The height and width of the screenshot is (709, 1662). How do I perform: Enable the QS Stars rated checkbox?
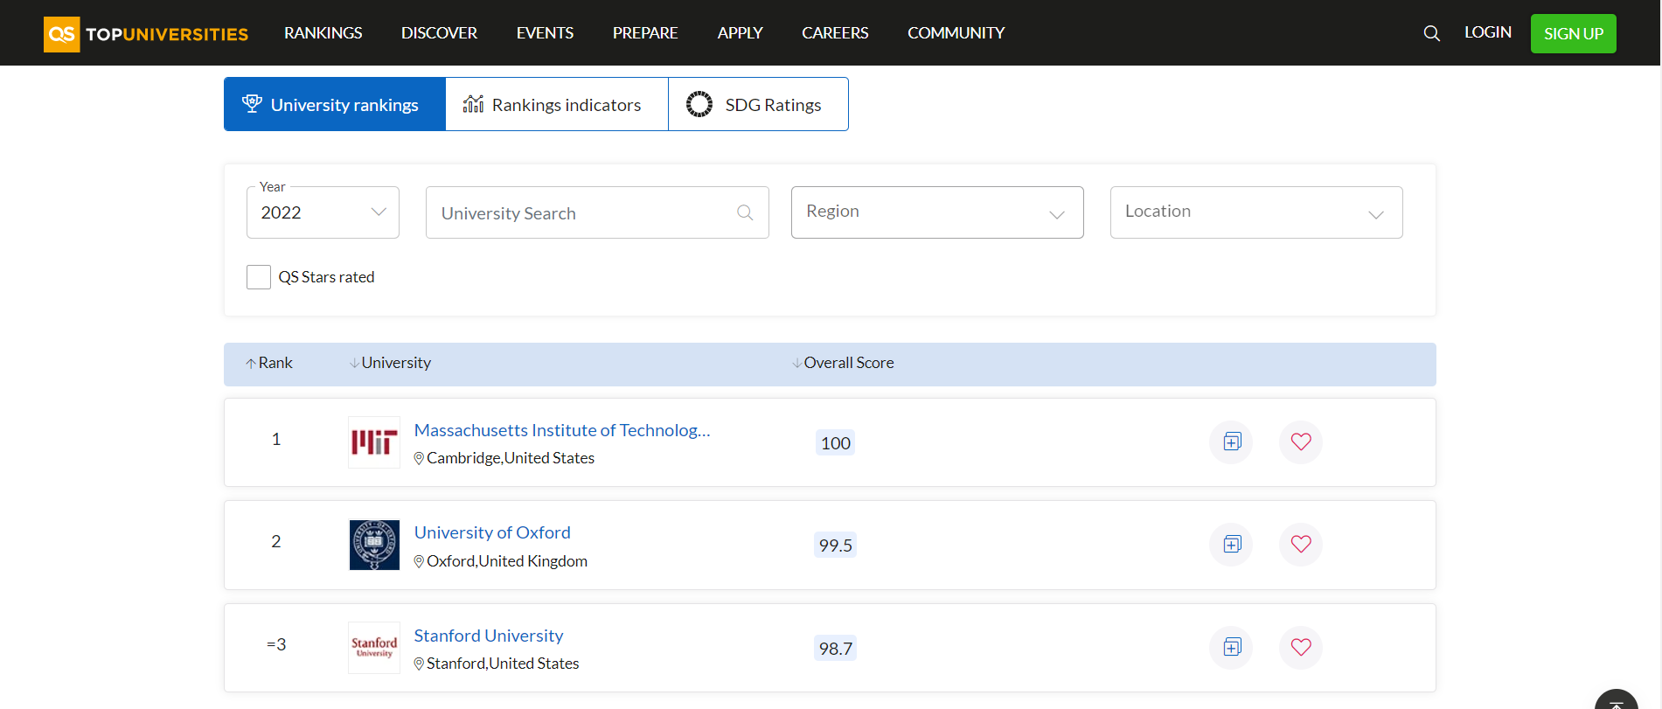tap(259, 277)
